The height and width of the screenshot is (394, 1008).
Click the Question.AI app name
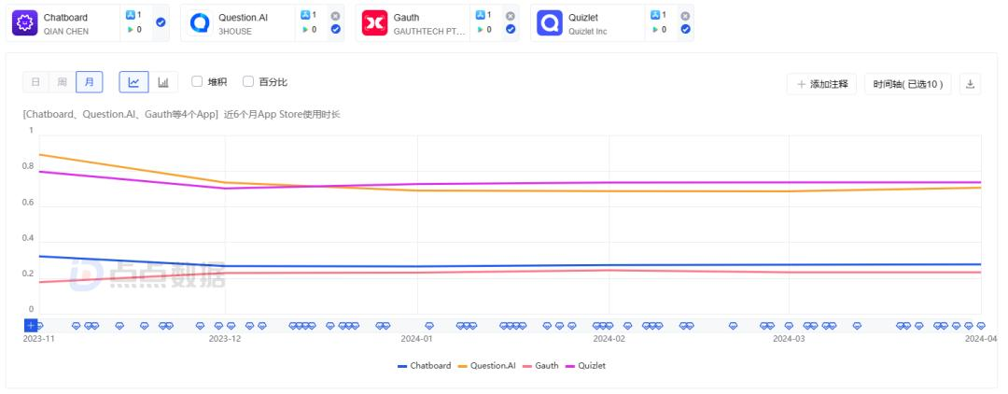[x=243, y=18]
